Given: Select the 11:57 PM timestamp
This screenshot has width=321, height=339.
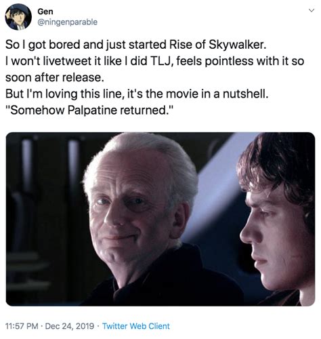Looking at the screenshot, I should coord(22,326).
